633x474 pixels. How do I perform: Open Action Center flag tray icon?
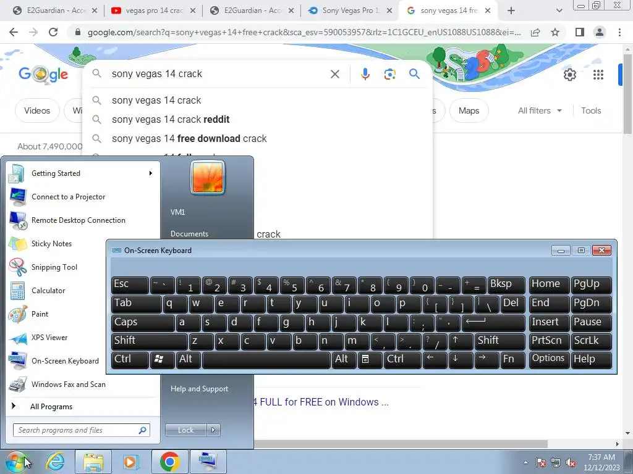pyautogui.click(x=541, y=463)
